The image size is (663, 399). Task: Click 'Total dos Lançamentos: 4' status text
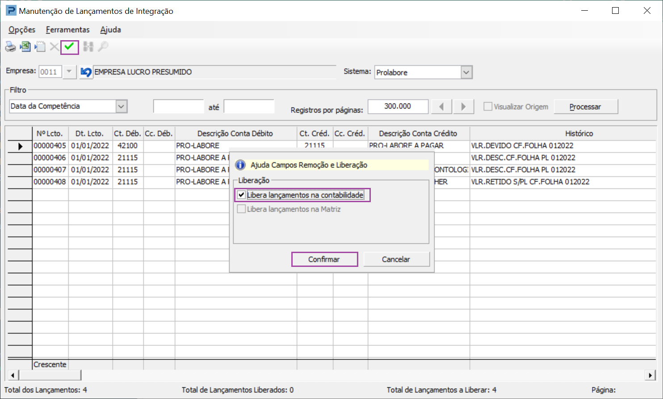pos(46,390)
